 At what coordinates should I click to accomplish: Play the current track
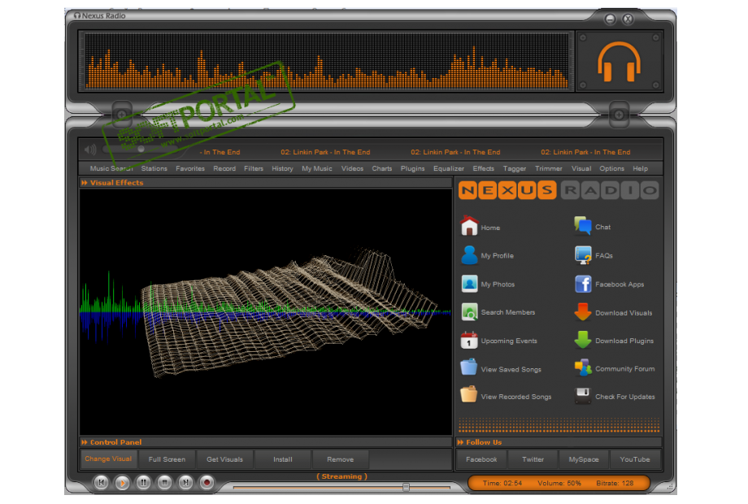(x=122, y=483)
